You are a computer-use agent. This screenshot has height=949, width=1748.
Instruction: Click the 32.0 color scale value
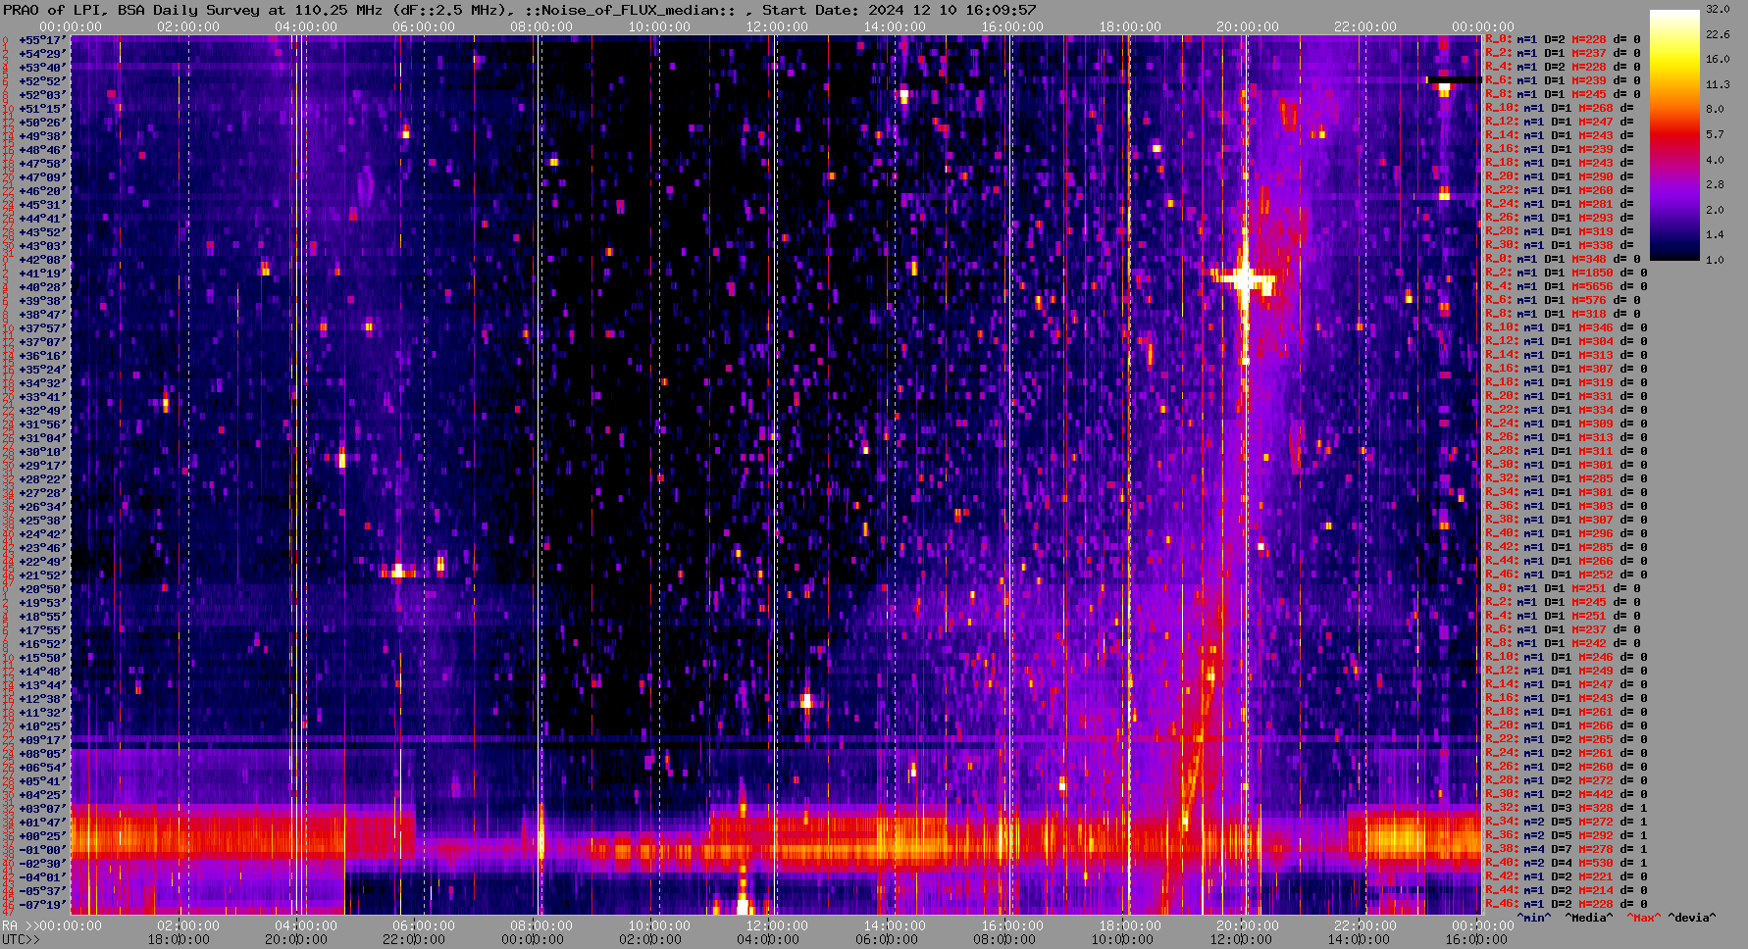tap(1718, 9)
